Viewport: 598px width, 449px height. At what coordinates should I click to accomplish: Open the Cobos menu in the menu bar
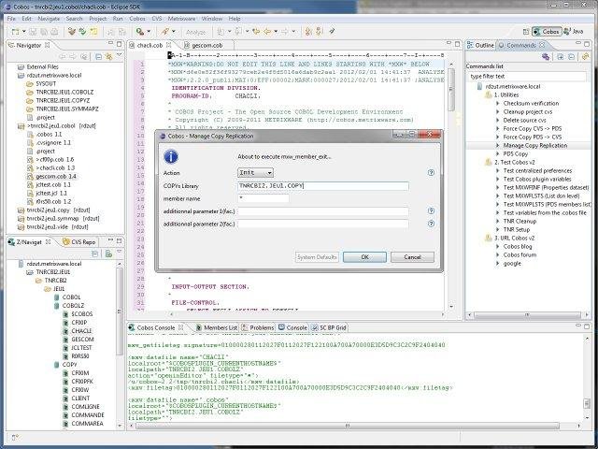click(x=137, y=18)
